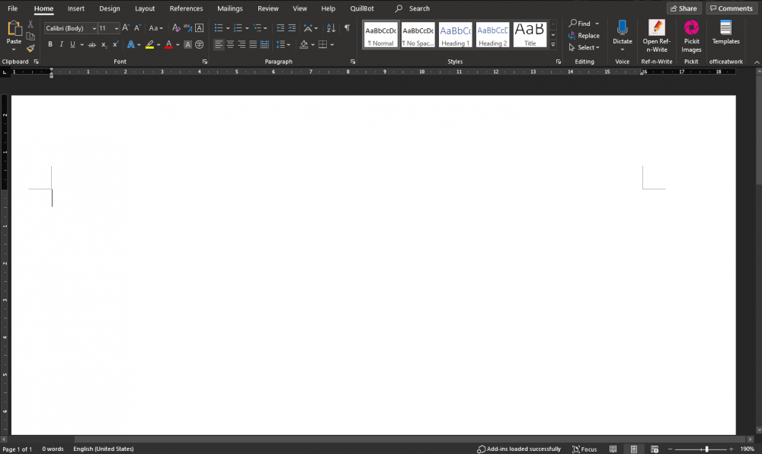Open Pickit Images add-in
This screenshot has height=454, width=762.
coord(691,35)
